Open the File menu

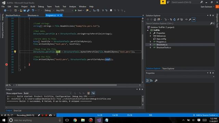3,6
